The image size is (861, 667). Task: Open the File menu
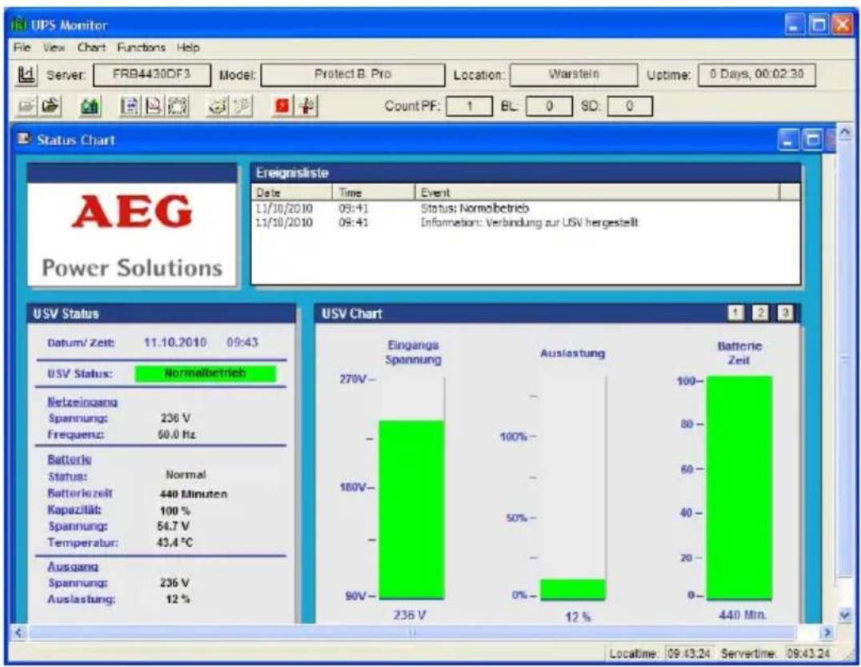pyautogui.click(x=22, y=47)
